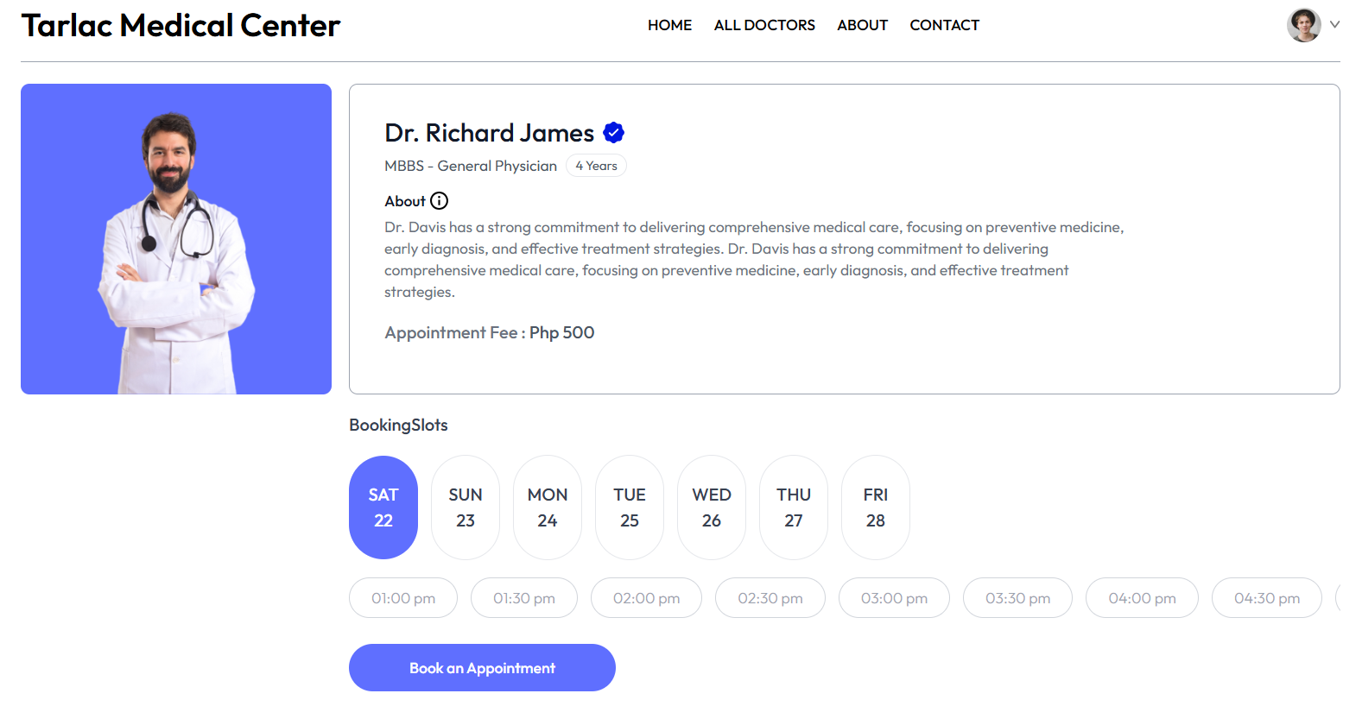Click the user profile avatar
1362x725 pixels.
click(1302, 25)
